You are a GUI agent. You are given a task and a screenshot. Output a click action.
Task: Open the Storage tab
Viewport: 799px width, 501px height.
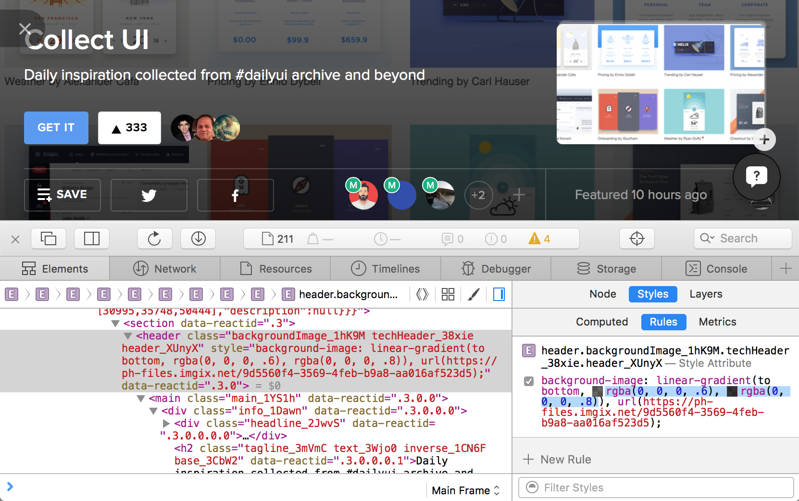(606, 269)
